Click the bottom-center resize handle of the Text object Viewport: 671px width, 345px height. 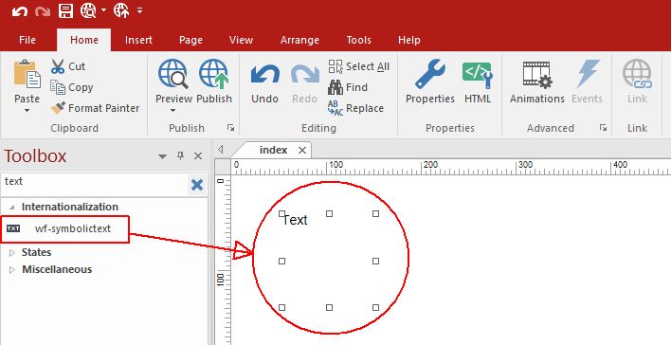click(329, 307)
